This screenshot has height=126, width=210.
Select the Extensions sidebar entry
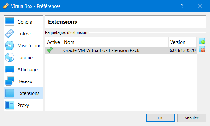coord(24,93)
